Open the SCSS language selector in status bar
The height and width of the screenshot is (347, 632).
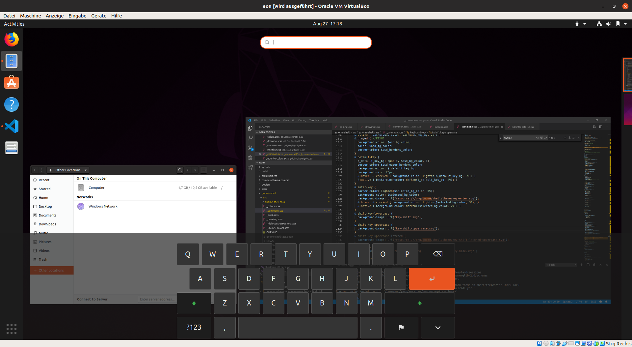[593, 302]
